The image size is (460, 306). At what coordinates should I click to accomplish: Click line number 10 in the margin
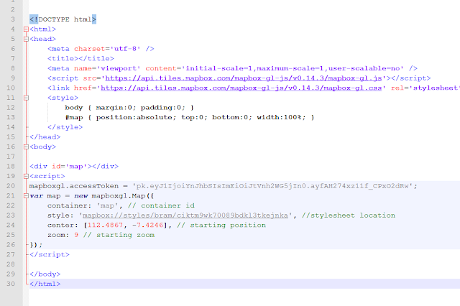(x=11, y=88)
